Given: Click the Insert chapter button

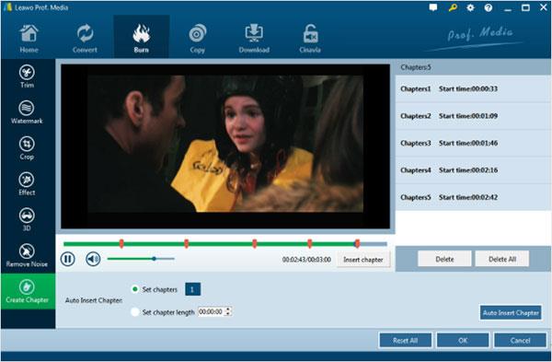Looking at the screenshot, I should point(363,260).
